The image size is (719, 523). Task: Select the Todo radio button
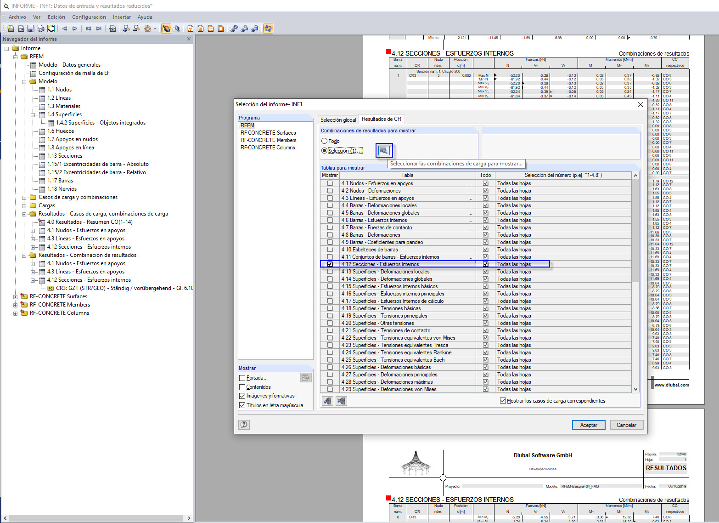[x=324, y=141]
